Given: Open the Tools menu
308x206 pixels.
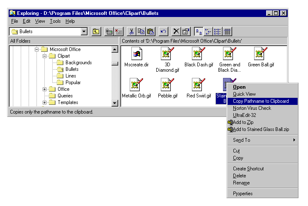Looking at the screenshot, I should coord(55,21).
